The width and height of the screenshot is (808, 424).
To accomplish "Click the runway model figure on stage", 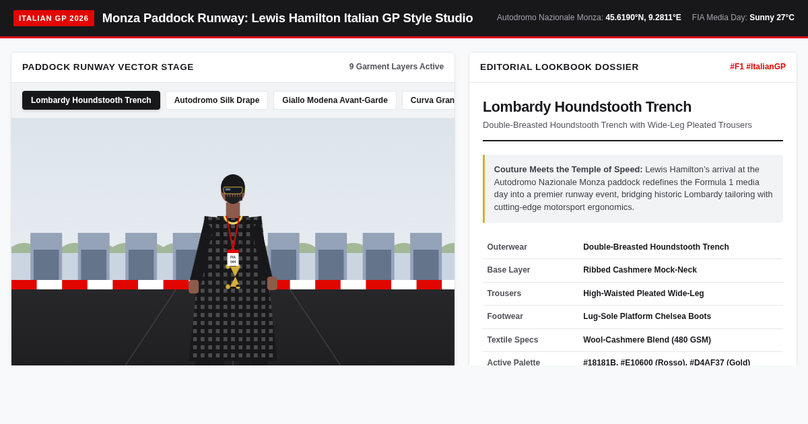I will (232, 269).
